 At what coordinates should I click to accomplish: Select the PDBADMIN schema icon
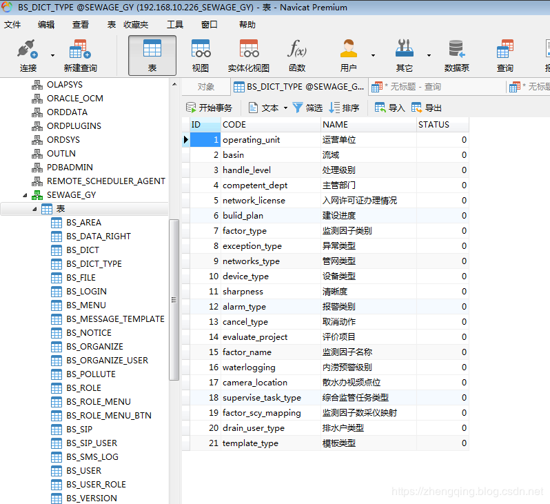[x=37, y=168]
